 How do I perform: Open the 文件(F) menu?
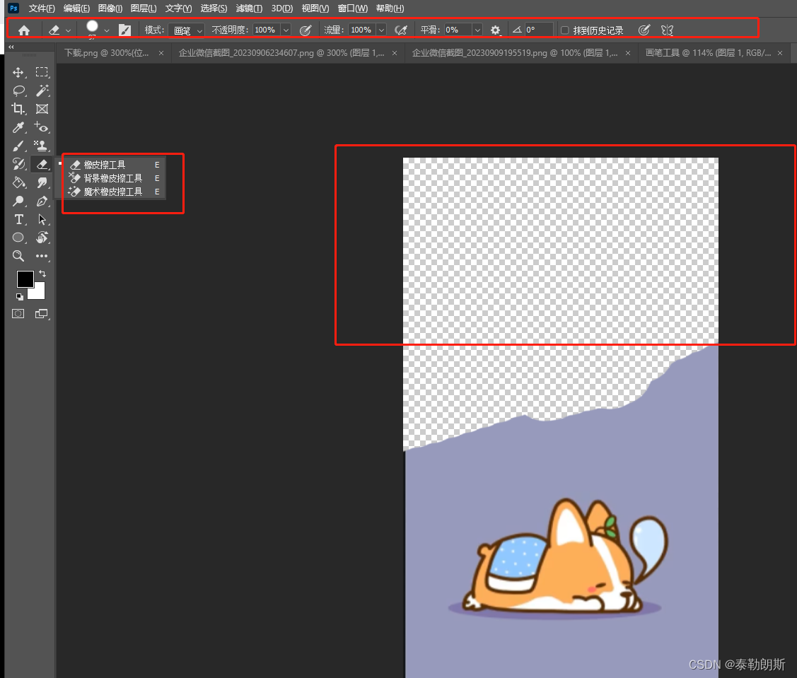[42, 8]
